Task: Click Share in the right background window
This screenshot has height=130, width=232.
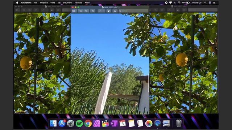Action: (x=162, y=10)
